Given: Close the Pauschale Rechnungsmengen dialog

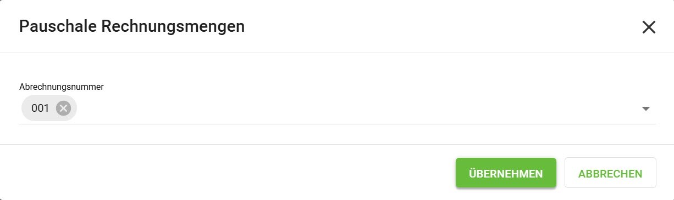Looking at the screenshot, I should click(x=649, y=27).
